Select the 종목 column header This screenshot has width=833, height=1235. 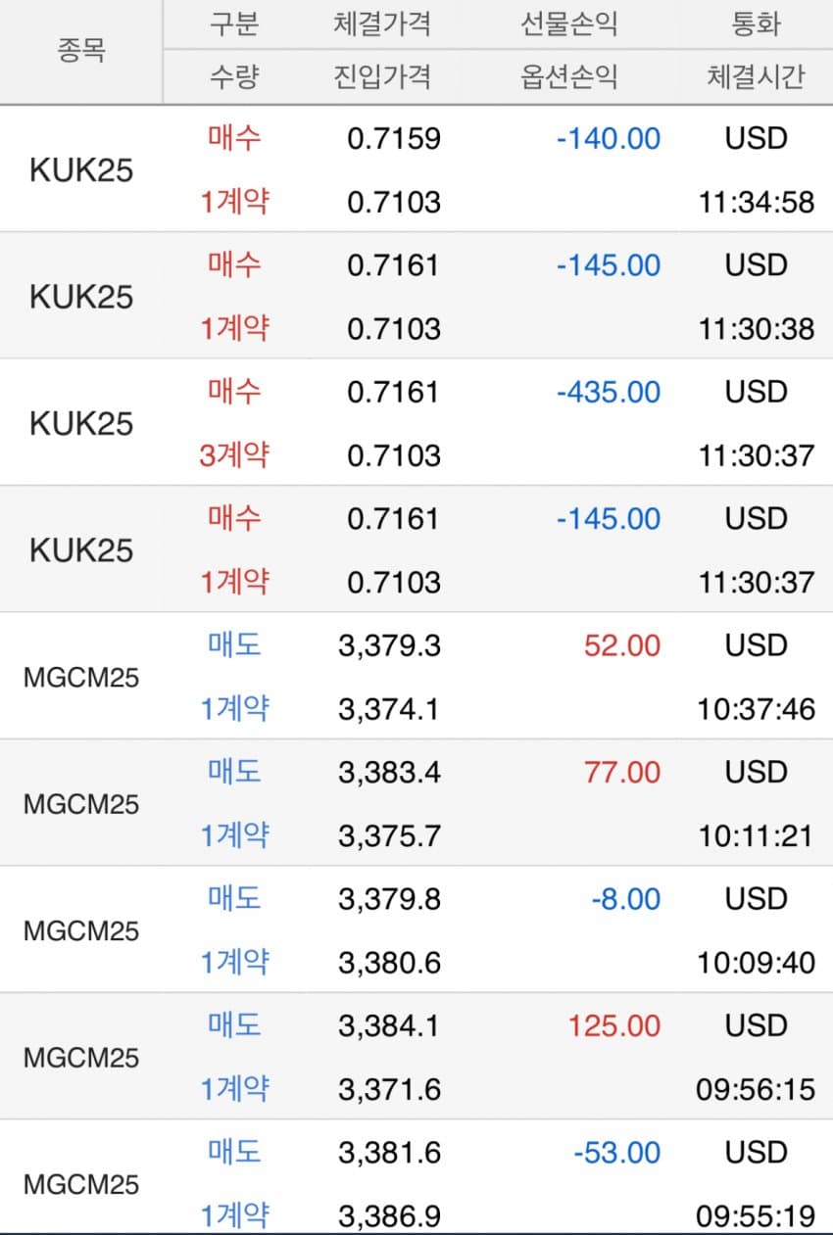coord(81,50)
